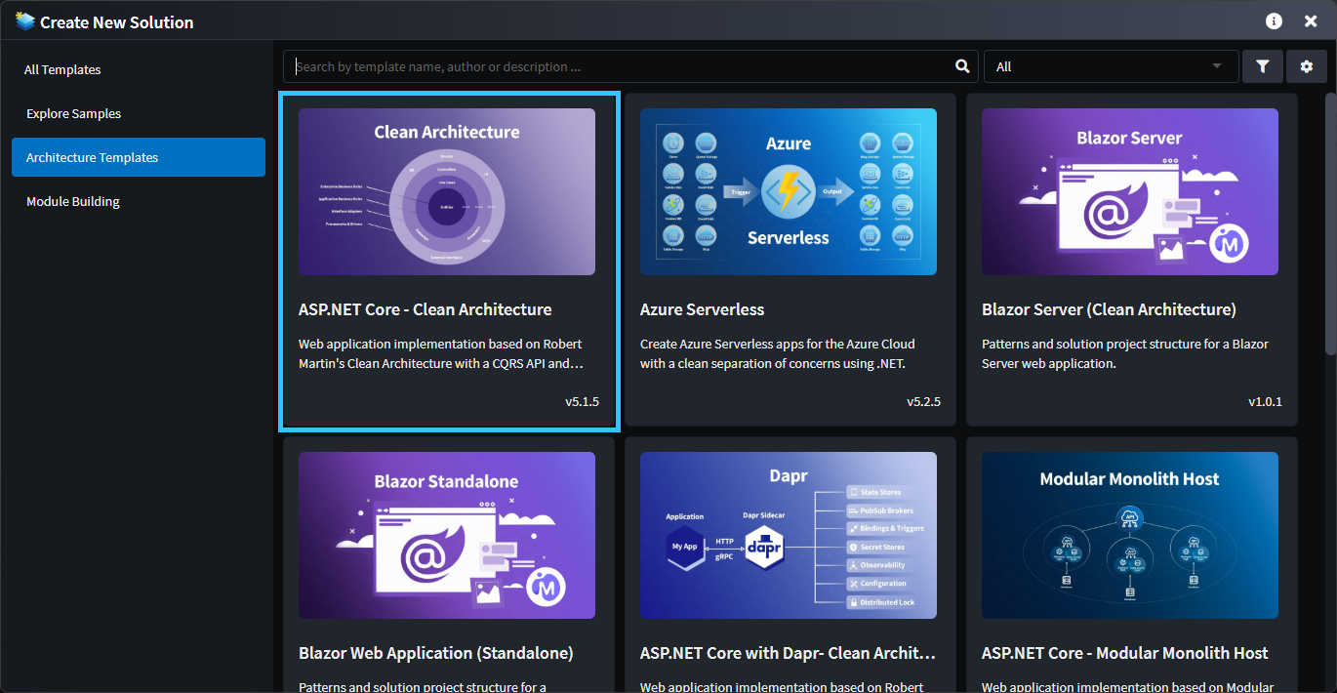This screenshot has width=1337, height=693.
Task: Select Dapr diagram thumbnail
Action: tap(789, 535)
